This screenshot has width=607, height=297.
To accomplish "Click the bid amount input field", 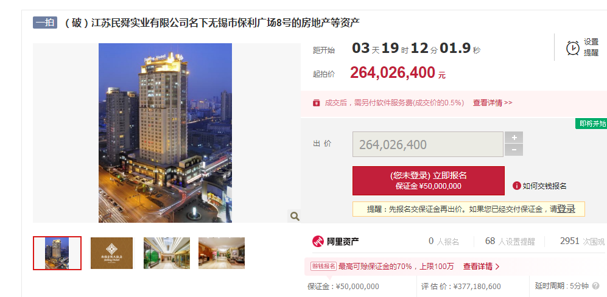I will 428,144.
